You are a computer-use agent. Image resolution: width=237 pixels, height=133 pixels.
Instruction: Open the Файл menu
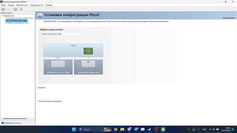point(3,5)
